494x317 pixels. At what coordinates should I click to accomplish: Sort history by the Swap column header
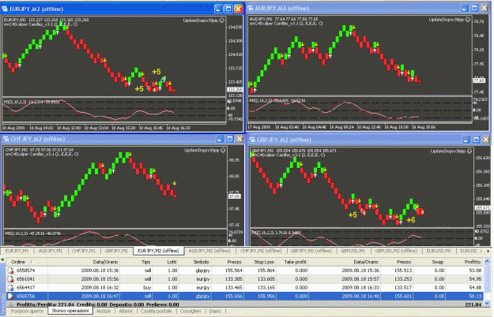[x=430, y=262]
